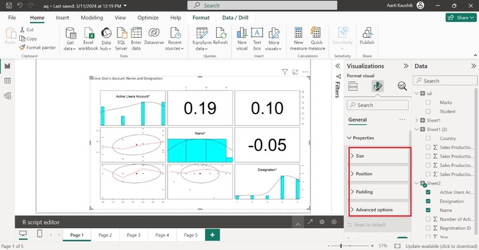Uncheck Active Users Account field
The image size is (479, 250).
point(428,192)
